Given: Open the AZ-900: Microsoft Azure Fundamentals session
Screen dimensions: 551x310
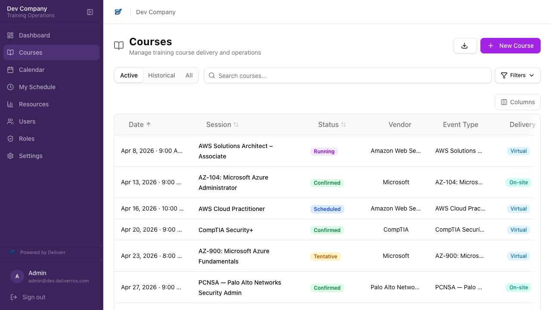Looking at the screenshot, I should coord(234,256).
